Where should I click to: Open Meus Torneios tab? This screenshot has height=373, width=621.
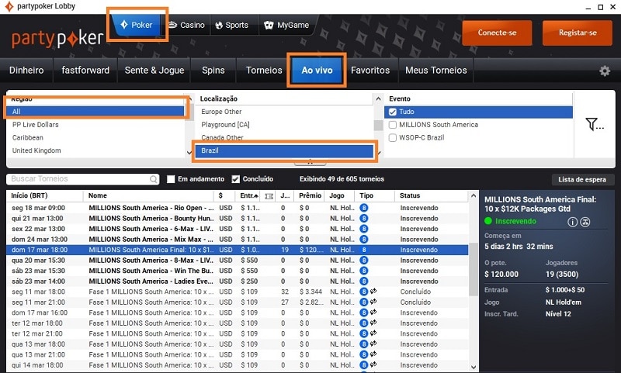(436, 71)
